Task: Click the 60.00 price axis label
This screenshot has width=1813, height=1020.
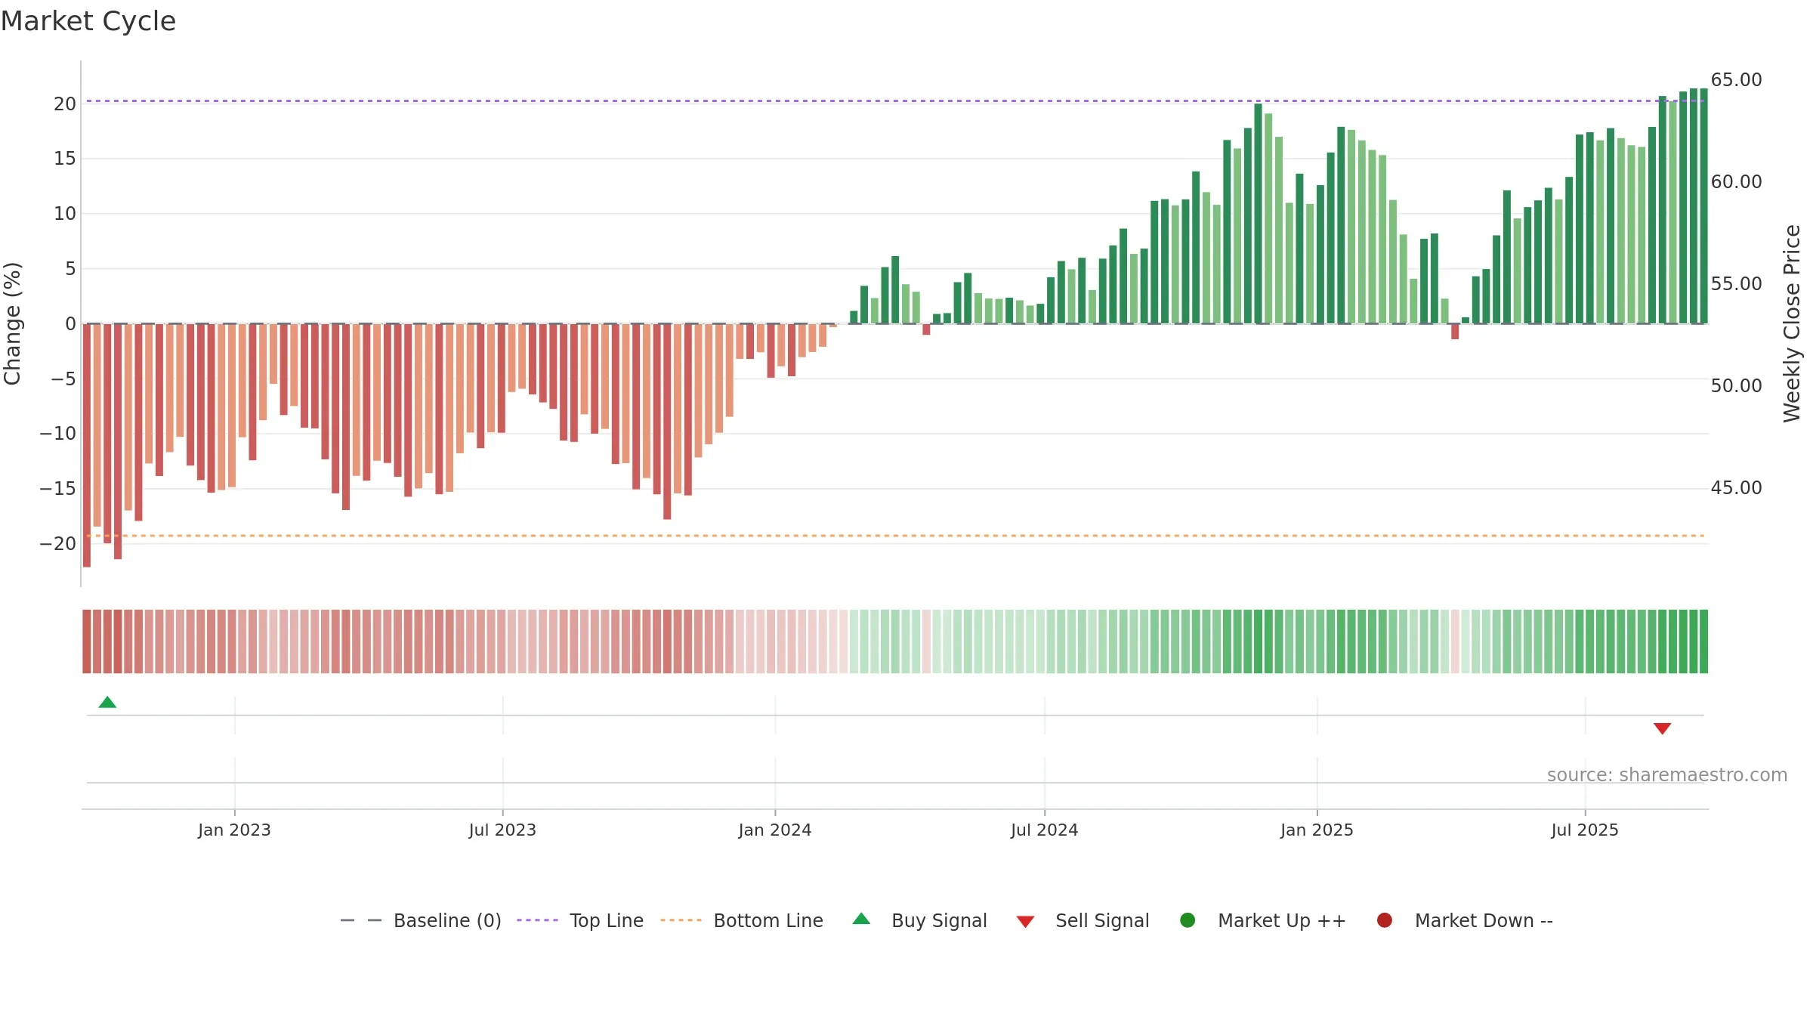Action: 1736,181
